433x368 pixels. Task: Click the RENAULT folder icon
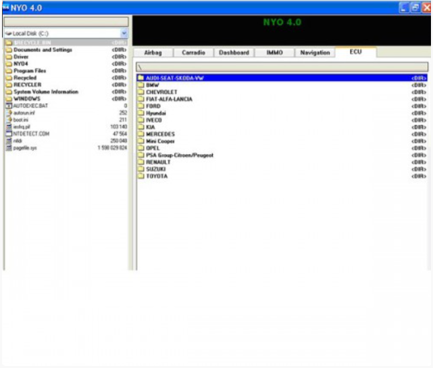click(x=141, y=162)
